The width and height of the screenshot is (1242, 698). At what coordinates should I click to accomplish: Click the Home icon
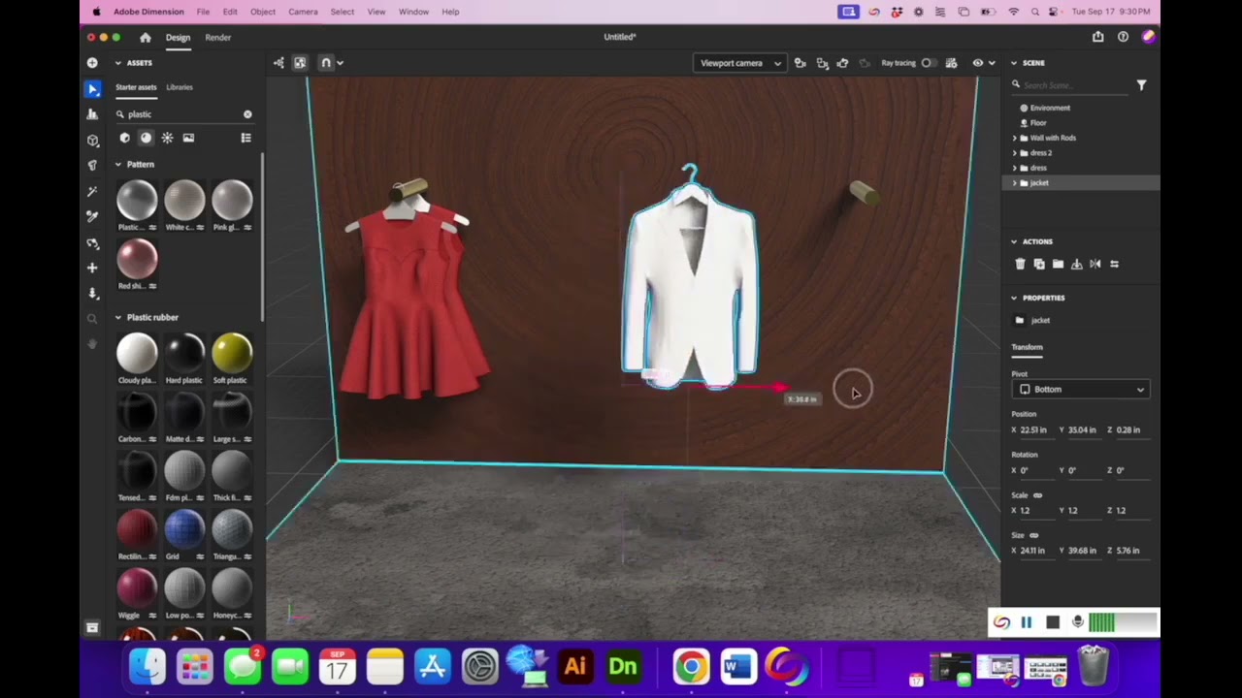coord(146,37)
